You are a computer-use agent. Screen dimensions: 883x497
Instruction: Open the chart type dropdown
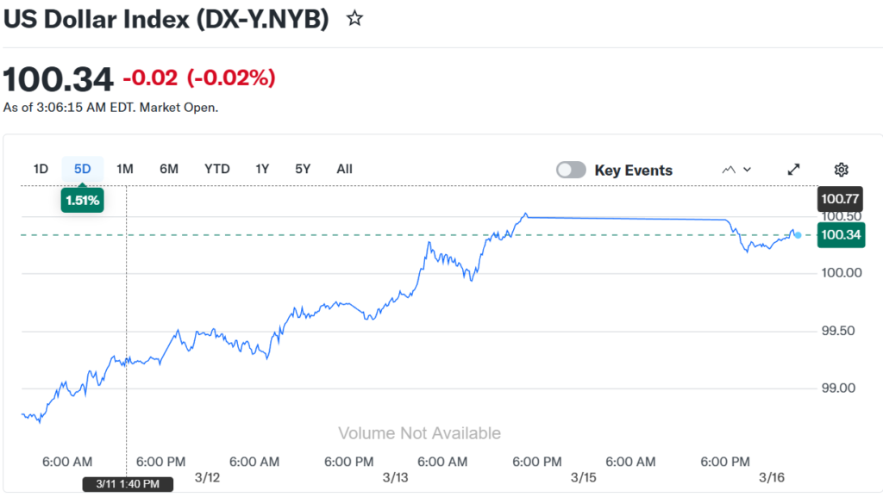736,170
